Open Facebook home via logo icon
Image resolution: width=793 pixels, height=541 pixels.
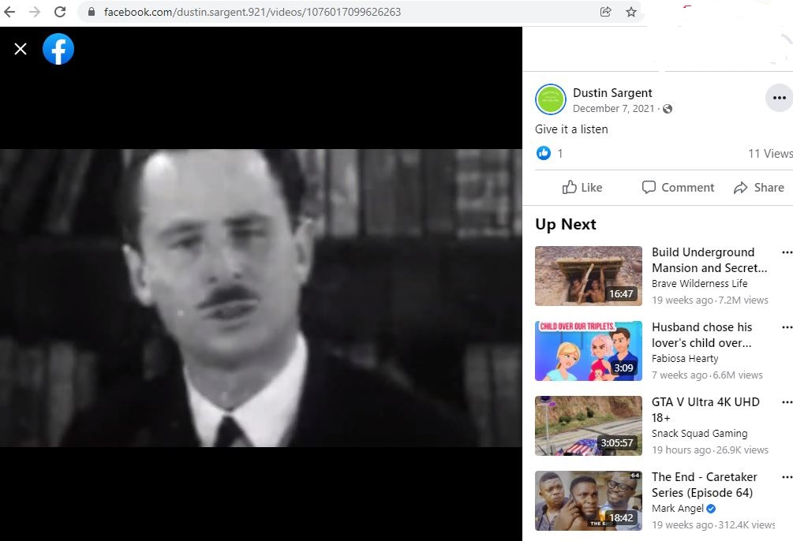click(58, 49)
